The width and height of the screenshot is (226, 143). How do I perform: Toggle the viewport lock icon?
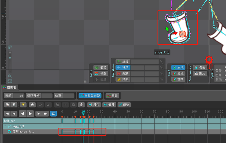[x=85, y=81]
